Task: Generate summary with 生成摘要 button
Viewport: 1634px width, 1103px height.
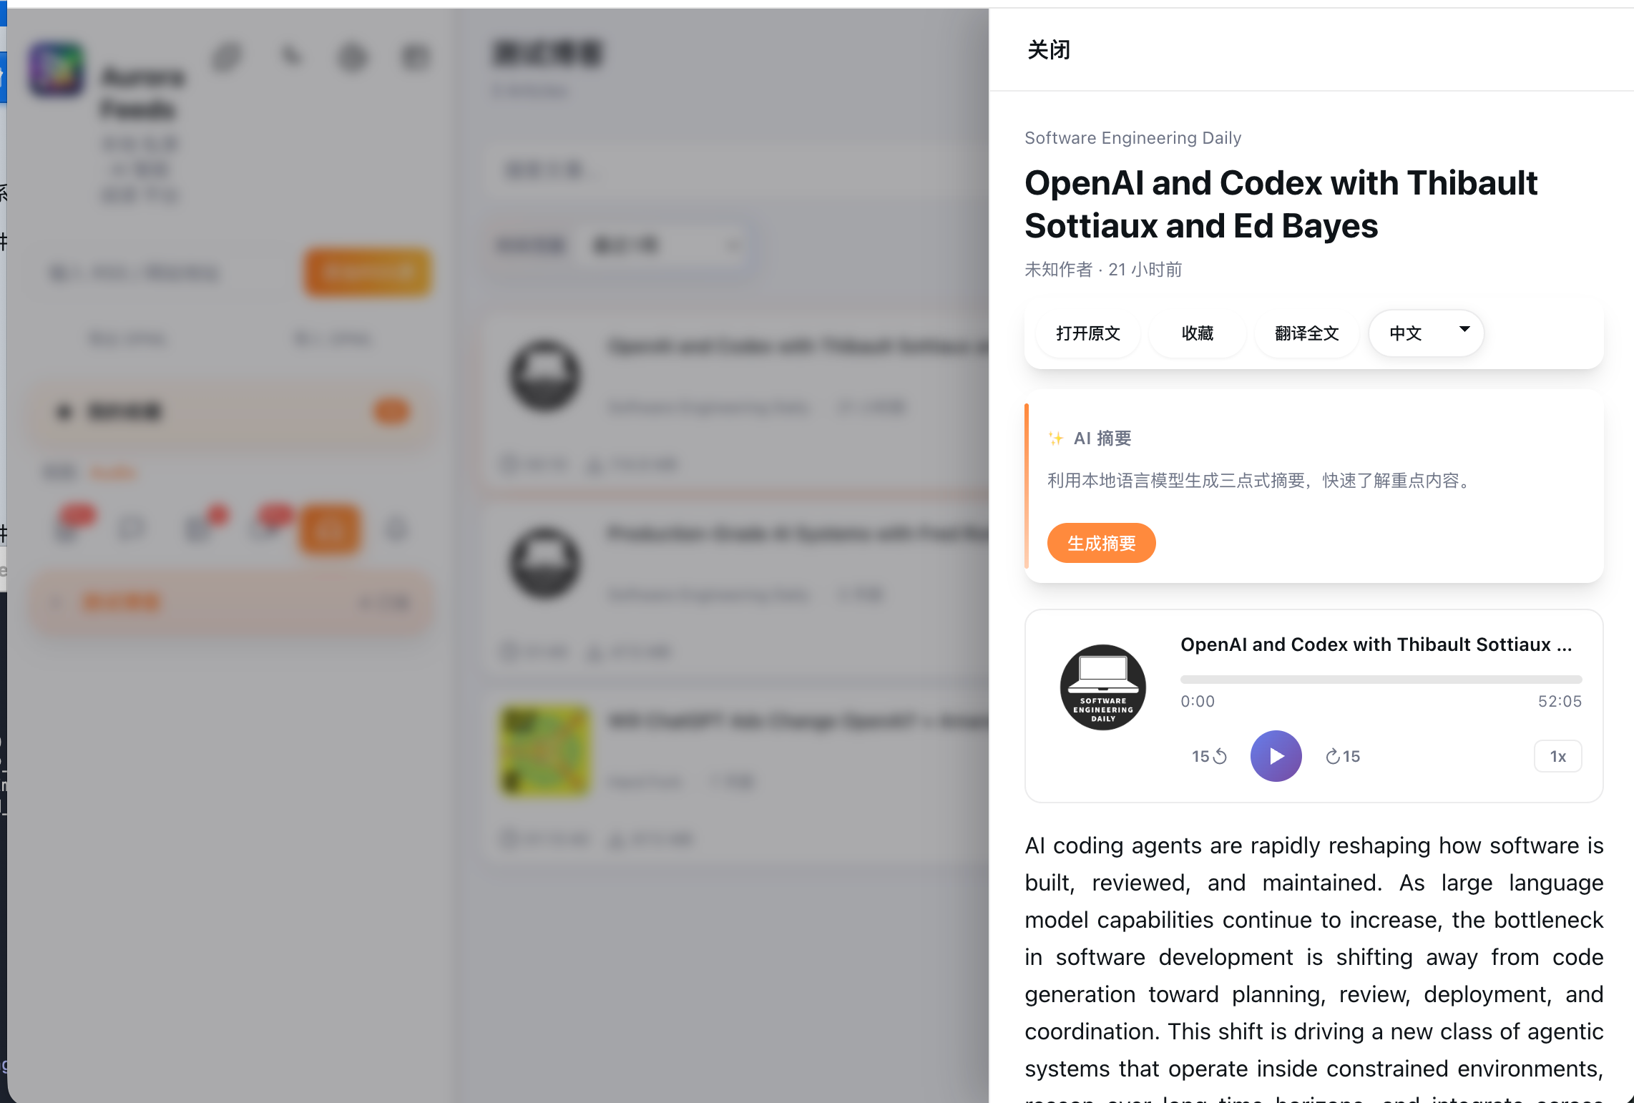Action: [x=1101, y=544]
